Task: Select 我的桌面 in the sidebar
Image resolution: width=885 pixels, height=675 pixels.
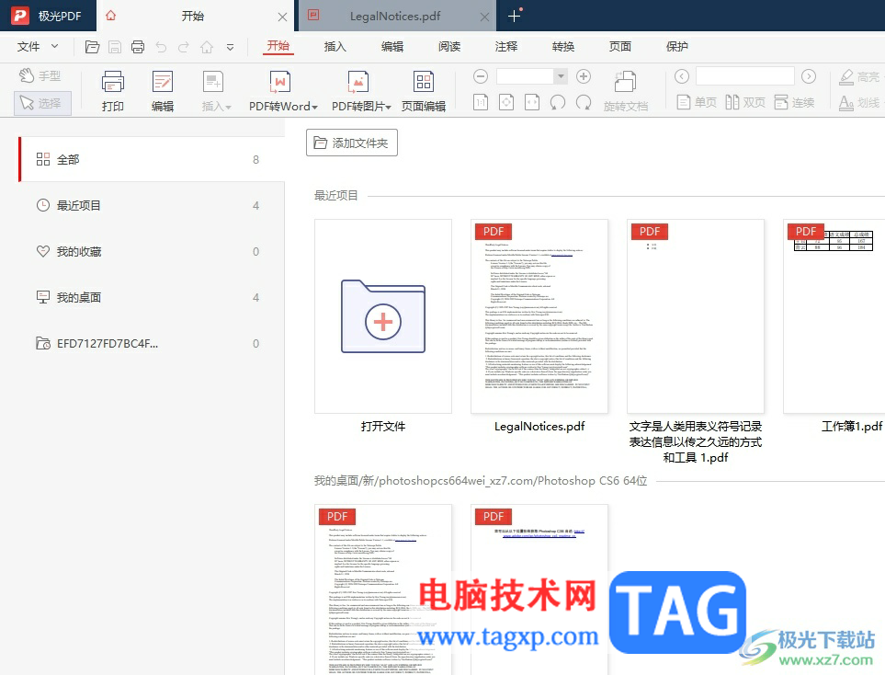Action: coord(153,297)
